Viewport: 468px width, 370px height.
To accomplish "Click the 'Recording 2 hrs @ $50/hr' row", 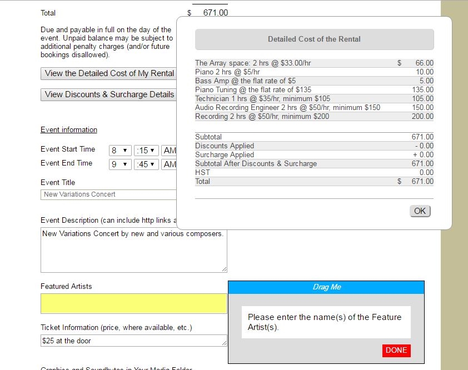I will pos(314,116).
